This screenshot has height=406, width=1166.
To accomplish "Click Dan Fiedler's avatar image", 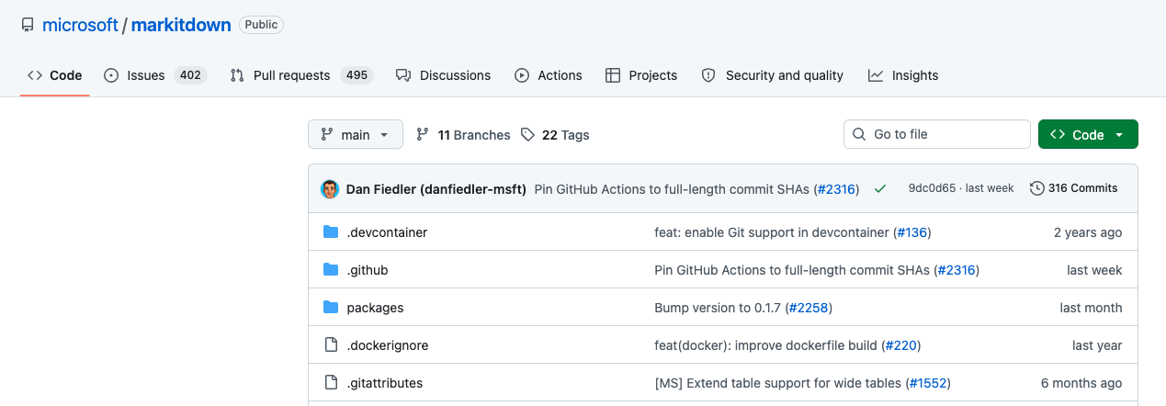I will coord(330,188).
